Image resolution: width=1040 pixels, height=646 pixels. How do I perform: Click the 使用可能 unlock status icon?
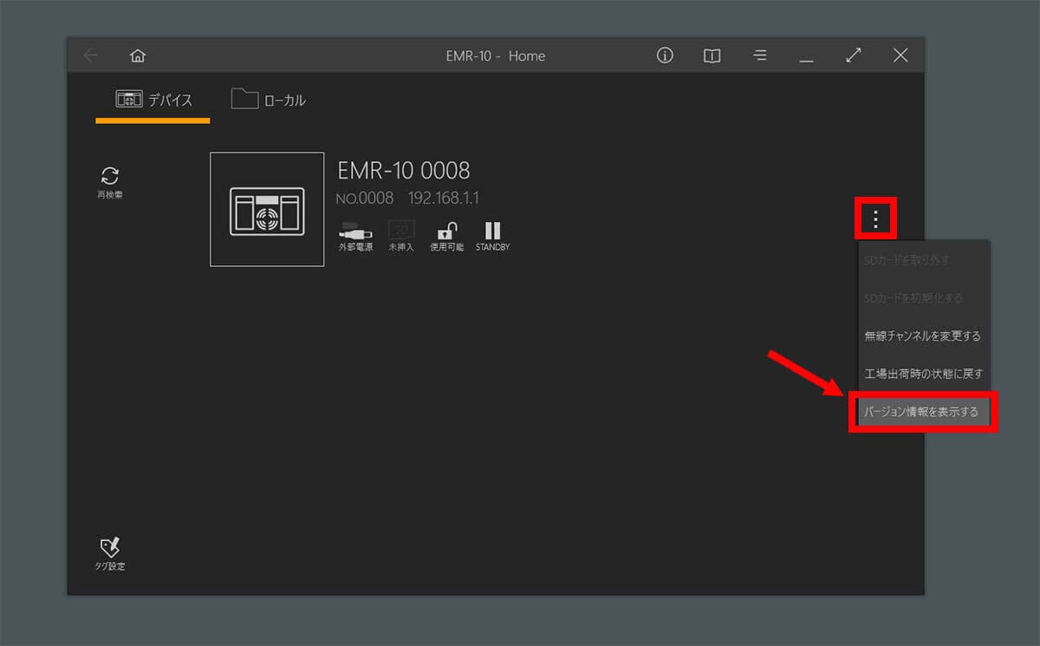click(447, 232)
